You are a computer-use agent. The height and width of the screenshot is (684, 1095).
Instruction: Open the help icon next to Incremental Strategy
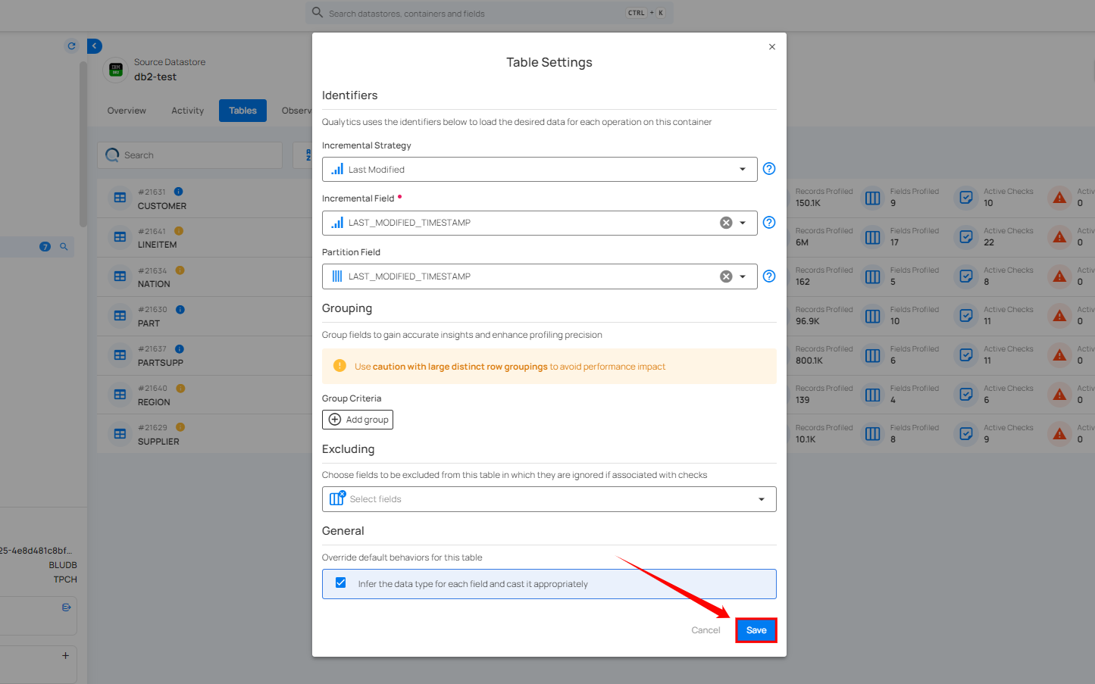tap(768, 168)
